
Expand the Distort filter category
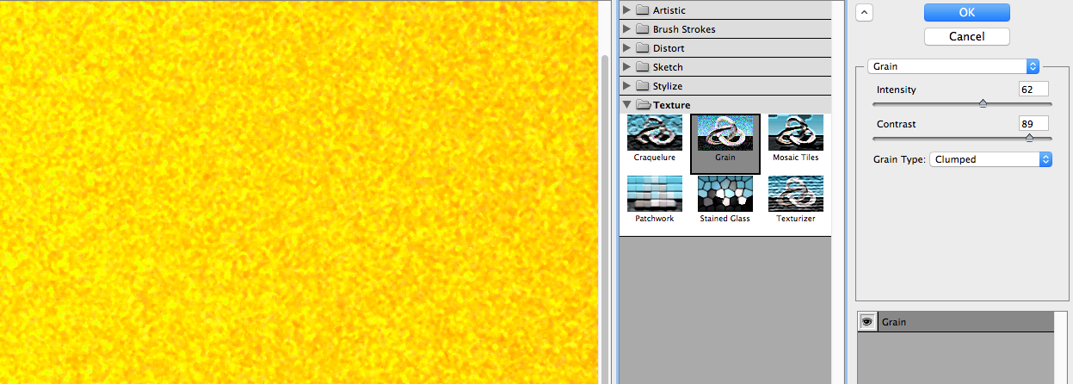[x=626, y=48]
